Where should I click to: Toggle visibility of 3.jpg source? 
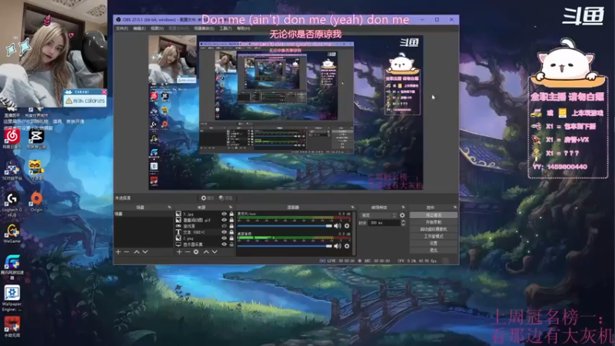224,215
